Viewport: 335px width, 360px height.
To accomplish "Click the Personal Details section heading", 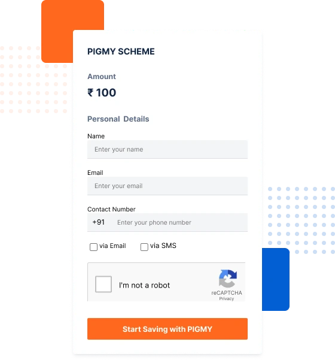I will coord(118,119).
